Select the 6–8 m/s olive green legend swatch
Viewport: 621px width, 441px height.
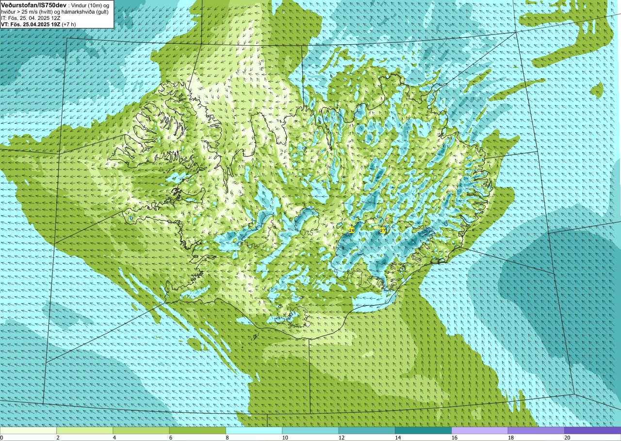197,430
